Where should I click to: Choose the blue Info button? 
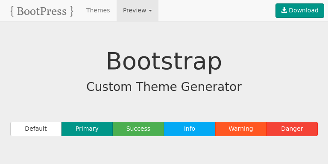190,129
